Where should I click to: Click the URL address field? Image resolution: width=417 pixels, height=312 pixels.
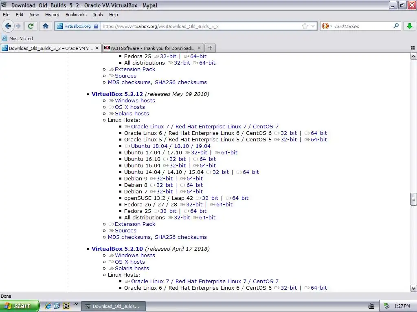click(x=201, y=26)
